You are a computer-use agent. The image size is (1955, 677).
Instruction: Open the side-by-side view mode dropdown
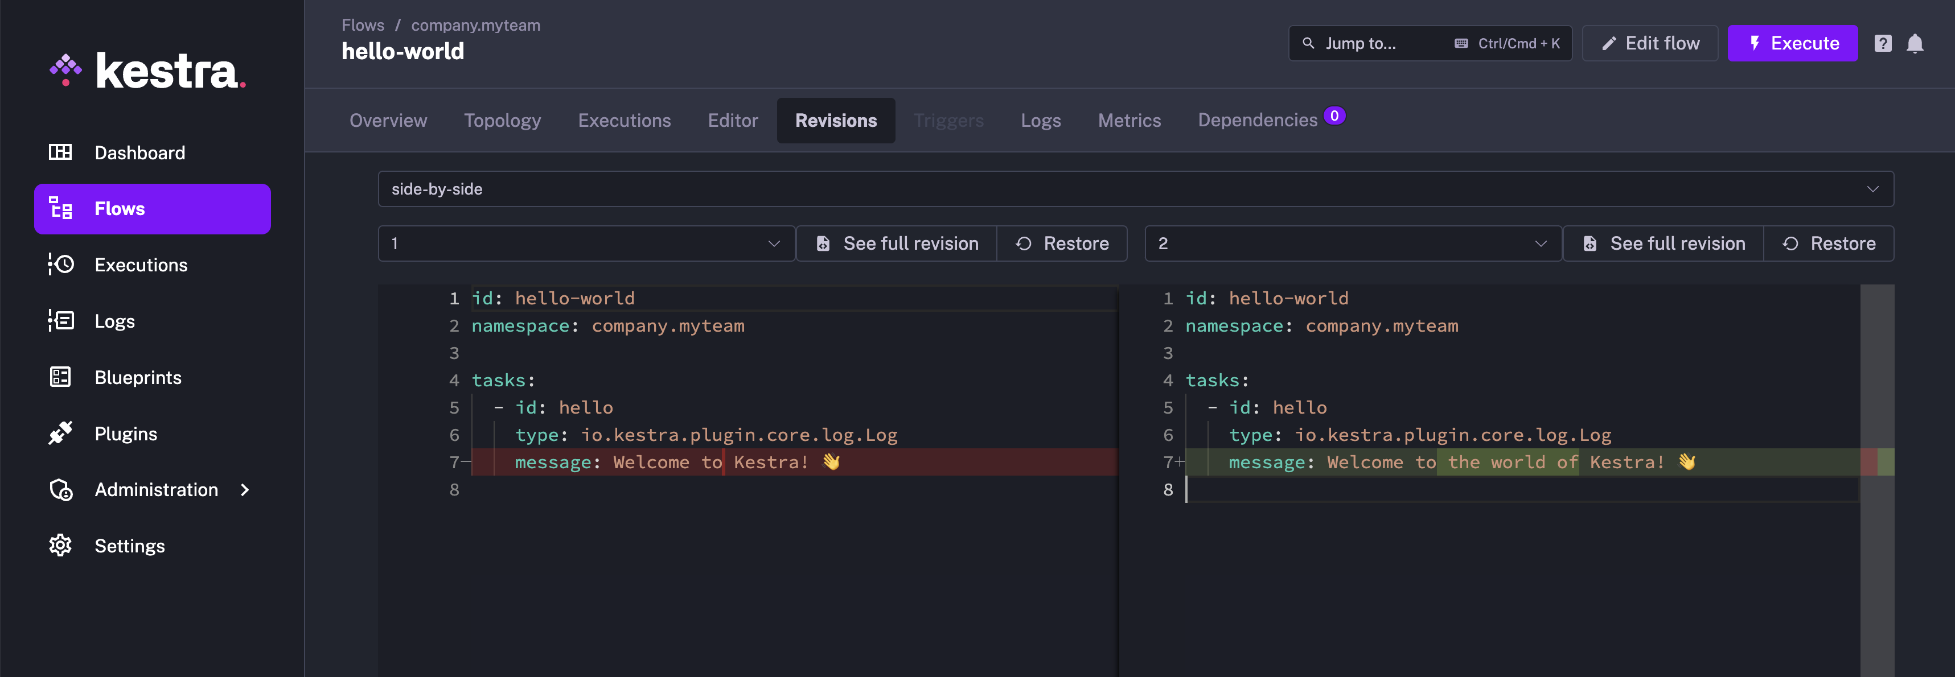tap(1135, 189)
